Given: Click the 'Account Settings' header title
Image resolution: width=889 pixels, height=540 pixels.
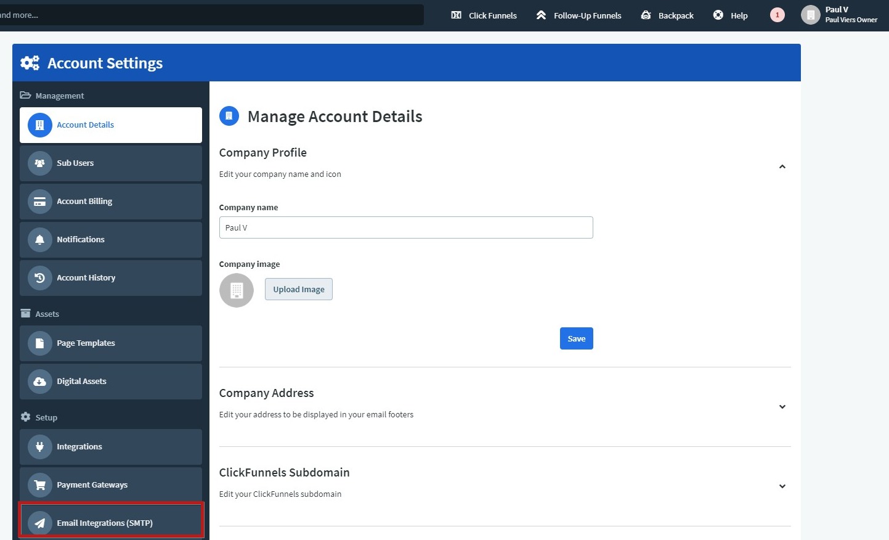Looking at the screenshot, I should (105, 63).
